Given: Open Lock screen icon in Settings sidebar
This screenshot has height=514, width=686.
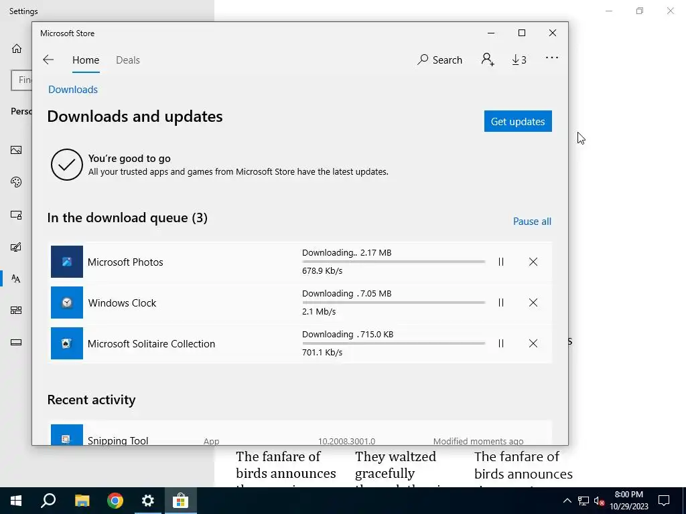Looking at the screenshot, I should [16, 215].
